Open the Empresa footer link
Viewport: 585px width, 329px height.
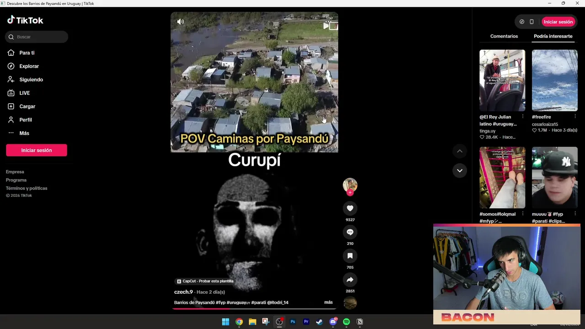click(15, 172)
